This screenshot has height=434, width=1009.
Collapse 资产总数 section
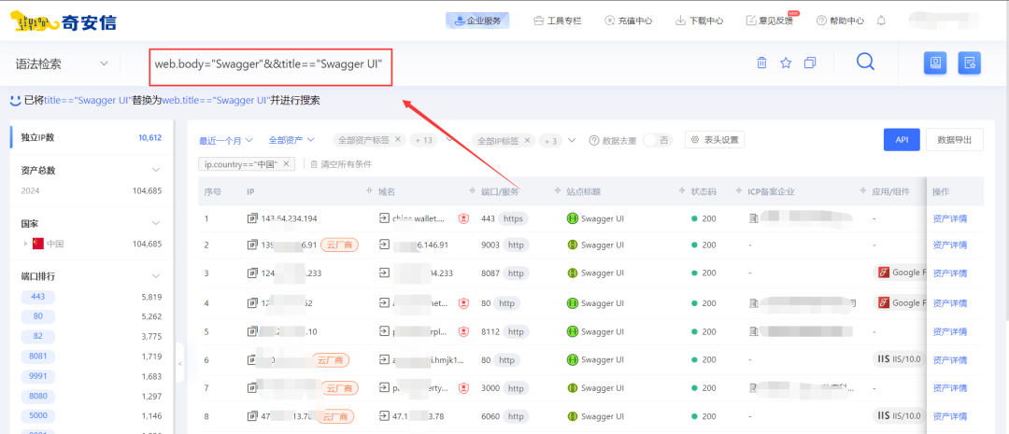pyautogui.click(x=155, y=170)
